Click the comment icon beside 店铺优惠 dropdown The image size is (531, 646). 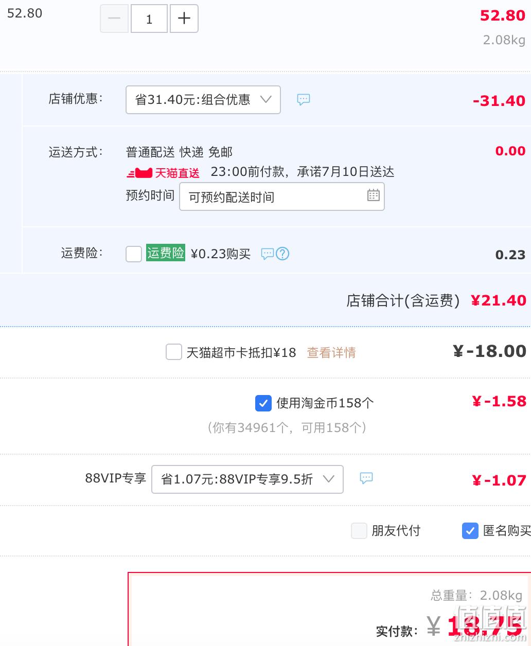coord(304,99)
